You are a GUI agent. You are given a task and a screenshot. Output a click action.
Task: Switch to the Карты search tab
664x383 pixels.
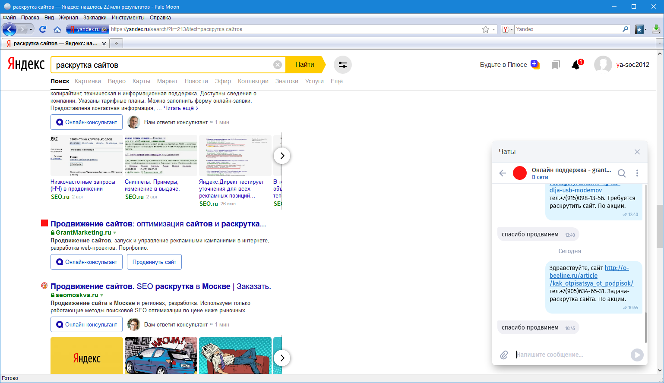coord(141,81)
